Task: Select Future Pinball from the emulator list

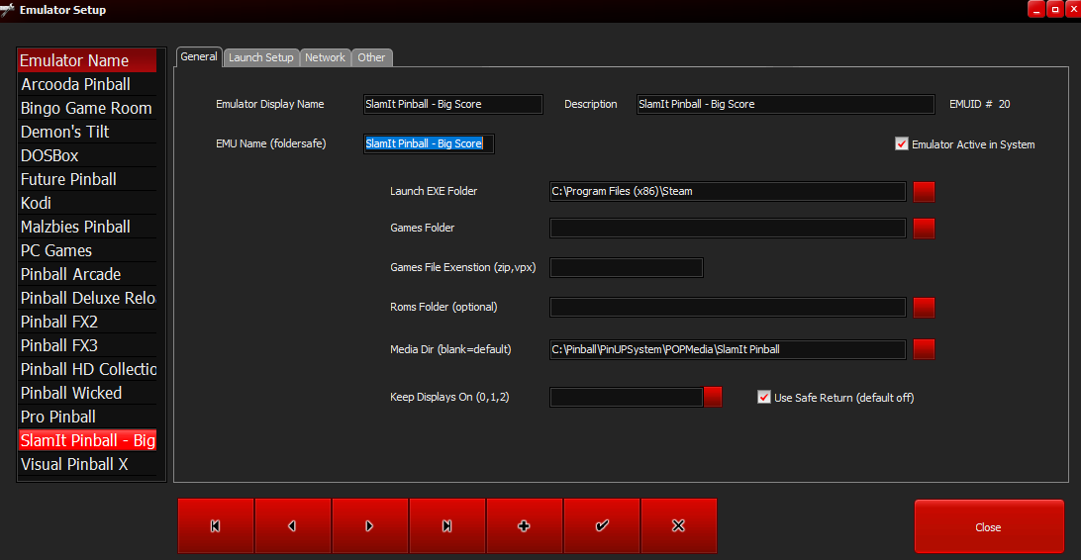Action: click(69, 179)
